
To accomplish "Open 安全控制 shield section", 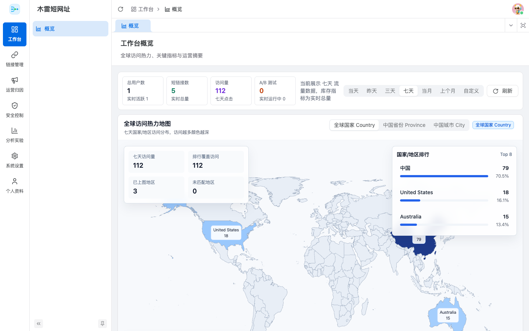I will (x=15, y=110).
